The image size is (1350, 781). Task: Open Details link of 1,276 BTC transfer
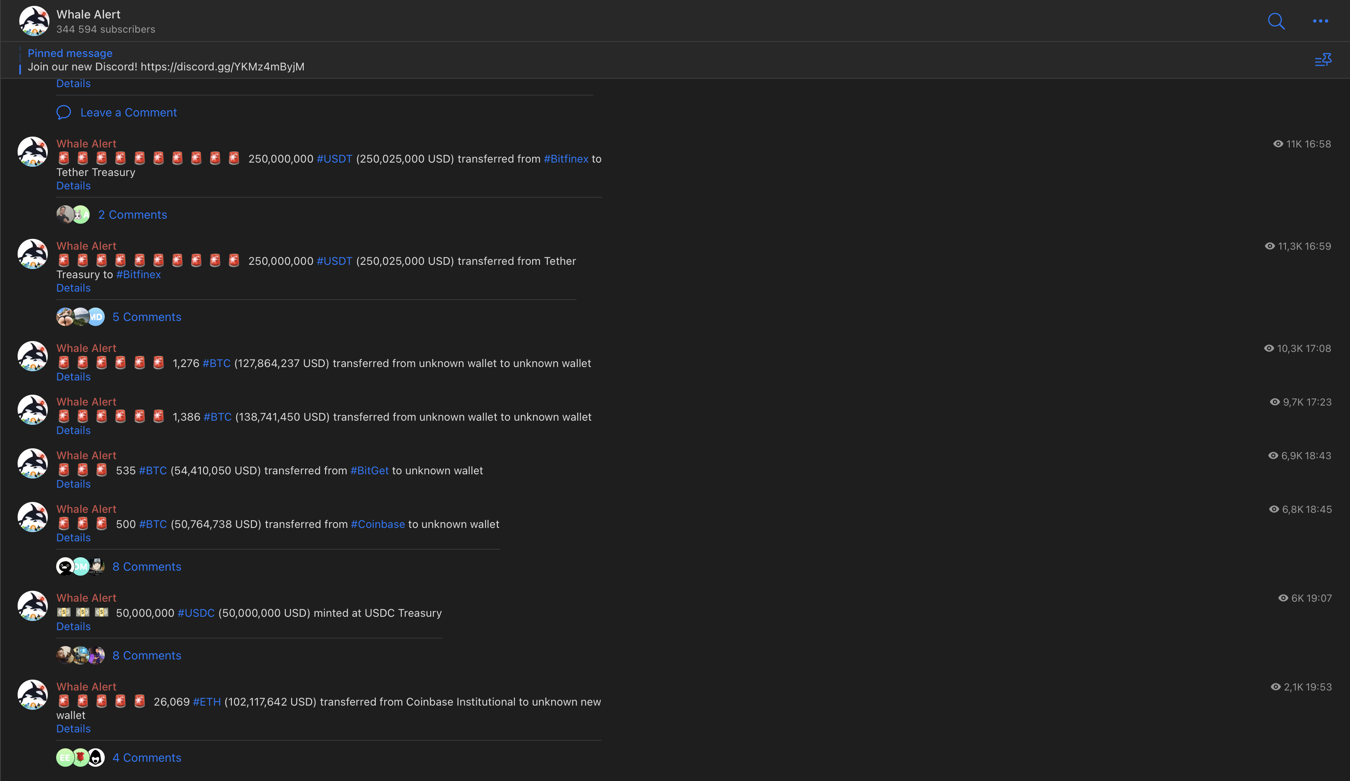(x=73, y=377)
